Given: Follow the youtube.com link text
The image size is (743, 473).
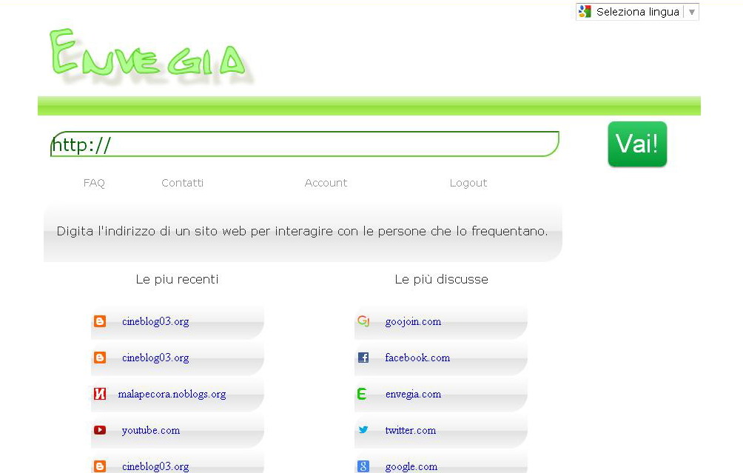Looking at the screenshot, I should [x=151, y=430].
